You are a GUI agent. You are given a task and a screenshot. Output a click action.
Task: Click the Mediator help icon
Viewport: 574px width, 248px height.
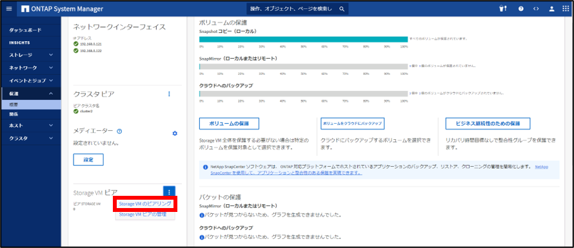tap(119, 131)
